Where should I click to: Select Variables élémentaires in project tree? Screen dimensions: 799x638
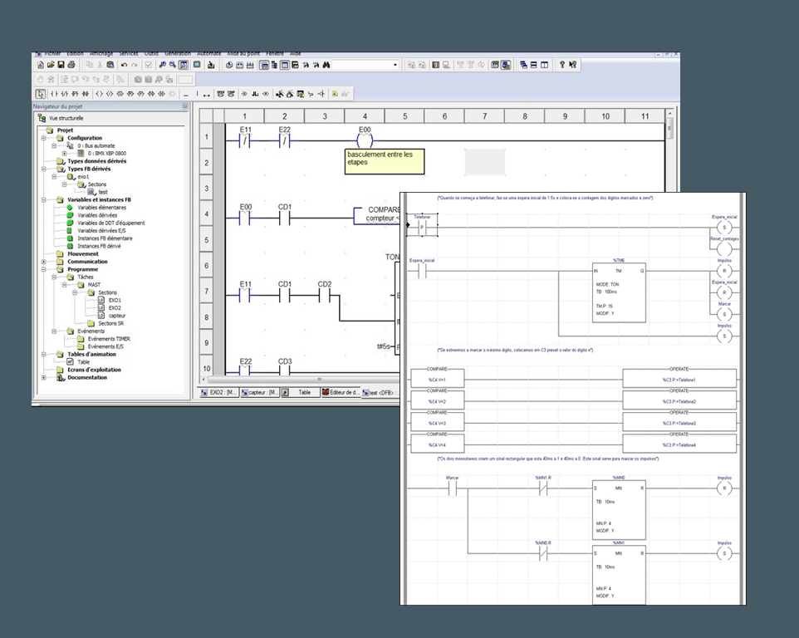(102, 208)
